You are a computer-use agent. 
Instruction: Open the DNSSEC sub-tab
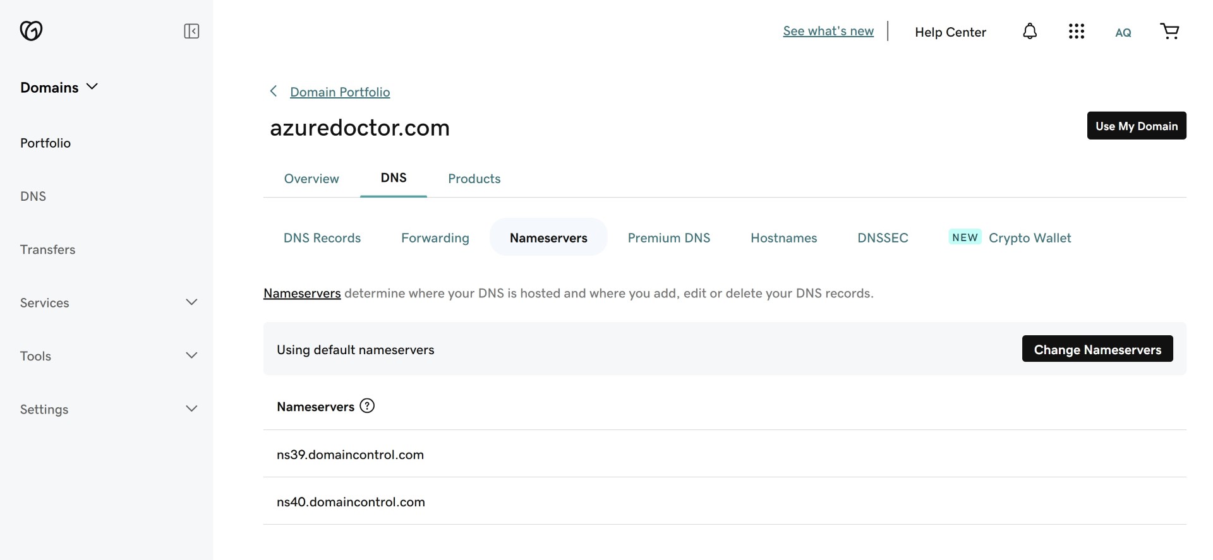(x=883, y=238)
